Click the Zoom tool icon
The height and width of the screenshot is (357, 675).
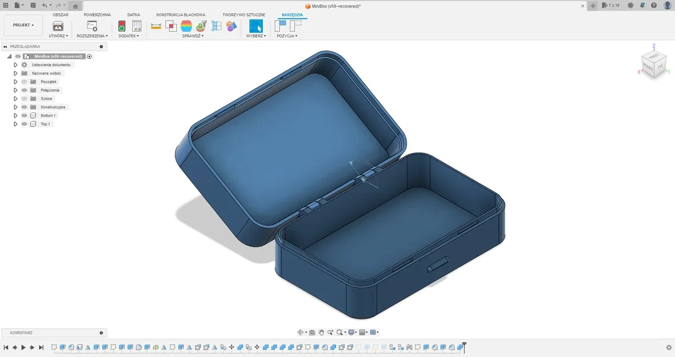pyautogui.click(x=330, y=332)
